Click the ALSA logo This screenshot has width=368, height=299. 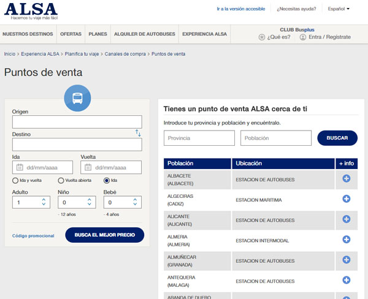pyautogui.click(x=31, y=10)
